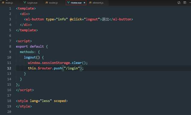Click the 'scoped' attribute
191x115 pixels.
[x=60, y=101]
